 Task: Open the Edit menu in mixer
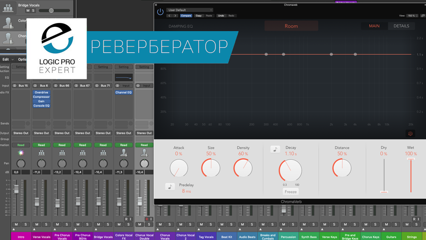point(8,59)
